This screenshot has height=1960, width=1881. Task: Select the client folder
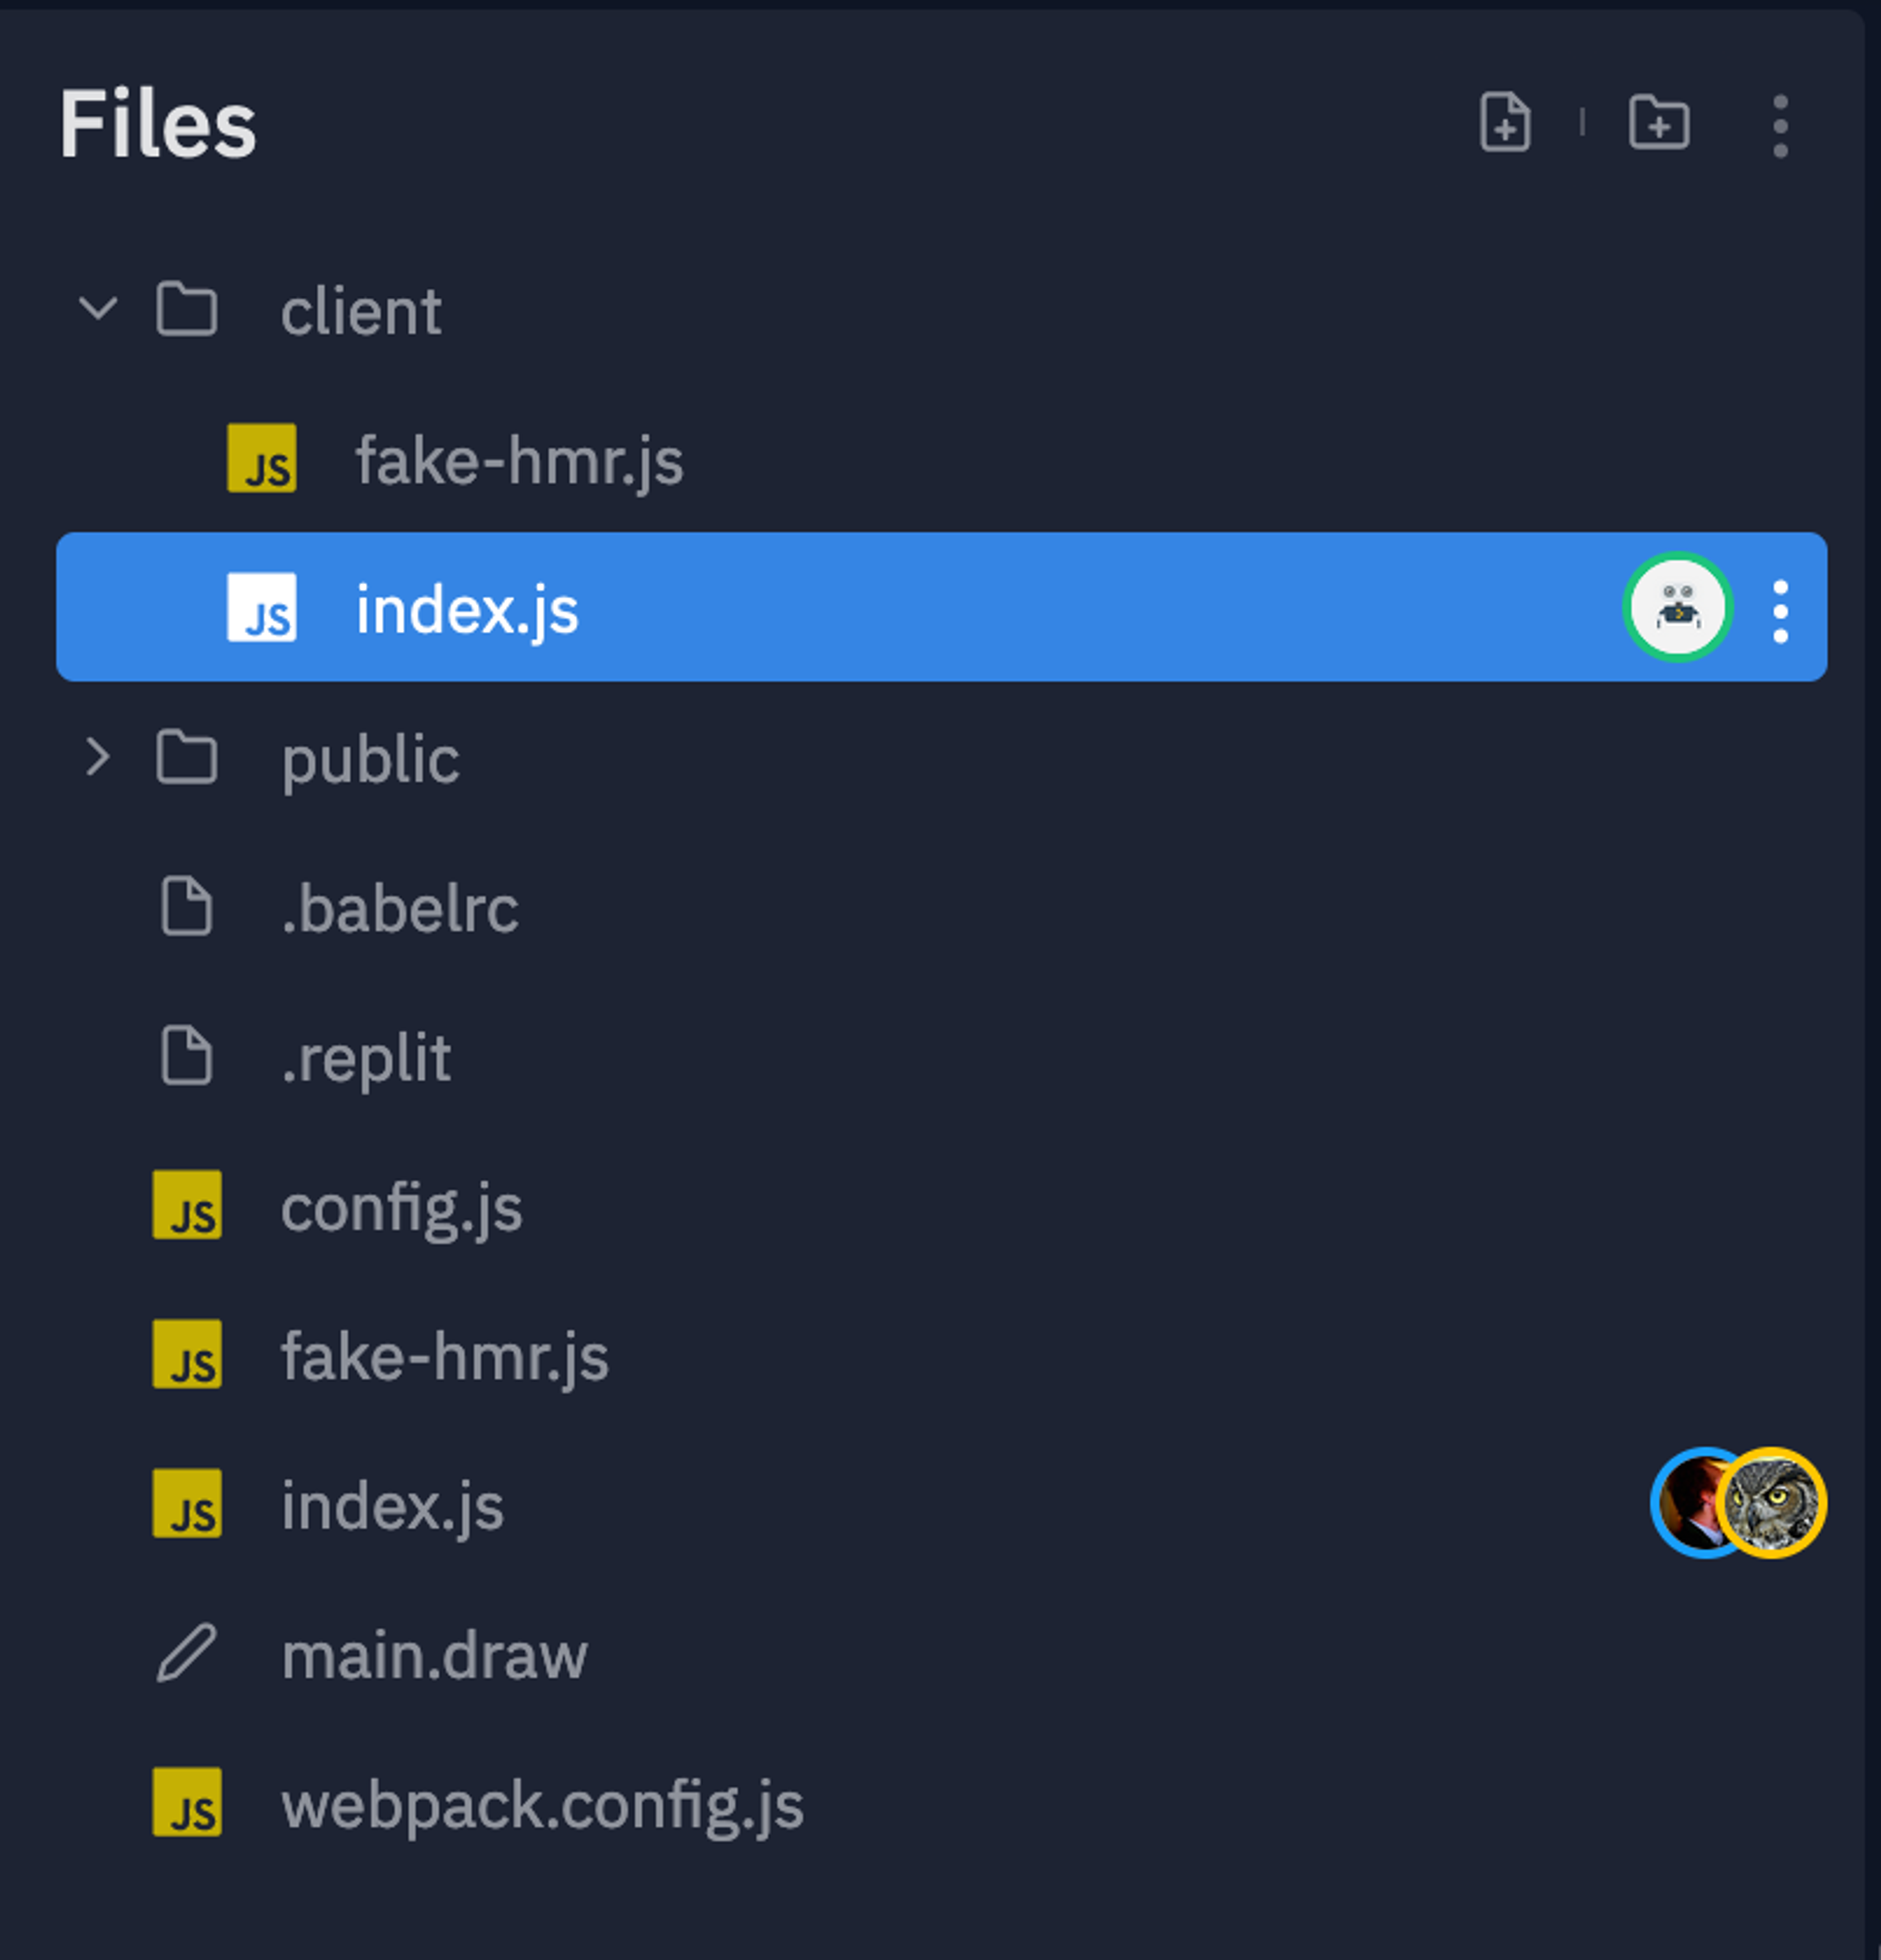360,312
